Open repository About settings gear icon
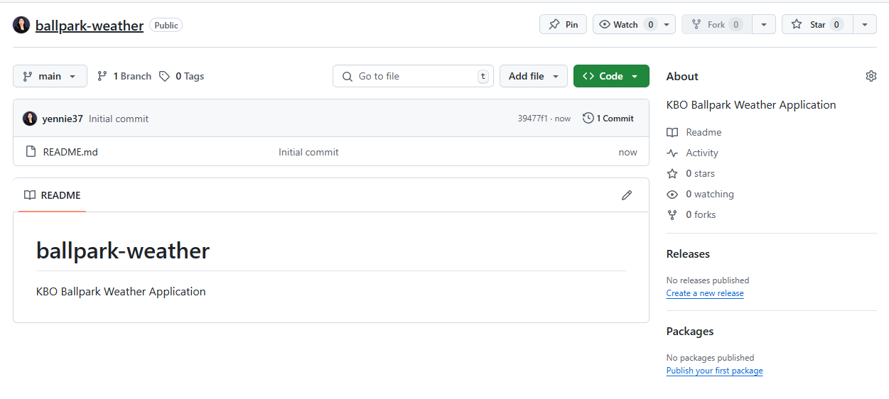This screenshot has width=889, height=399. (871, 76)
